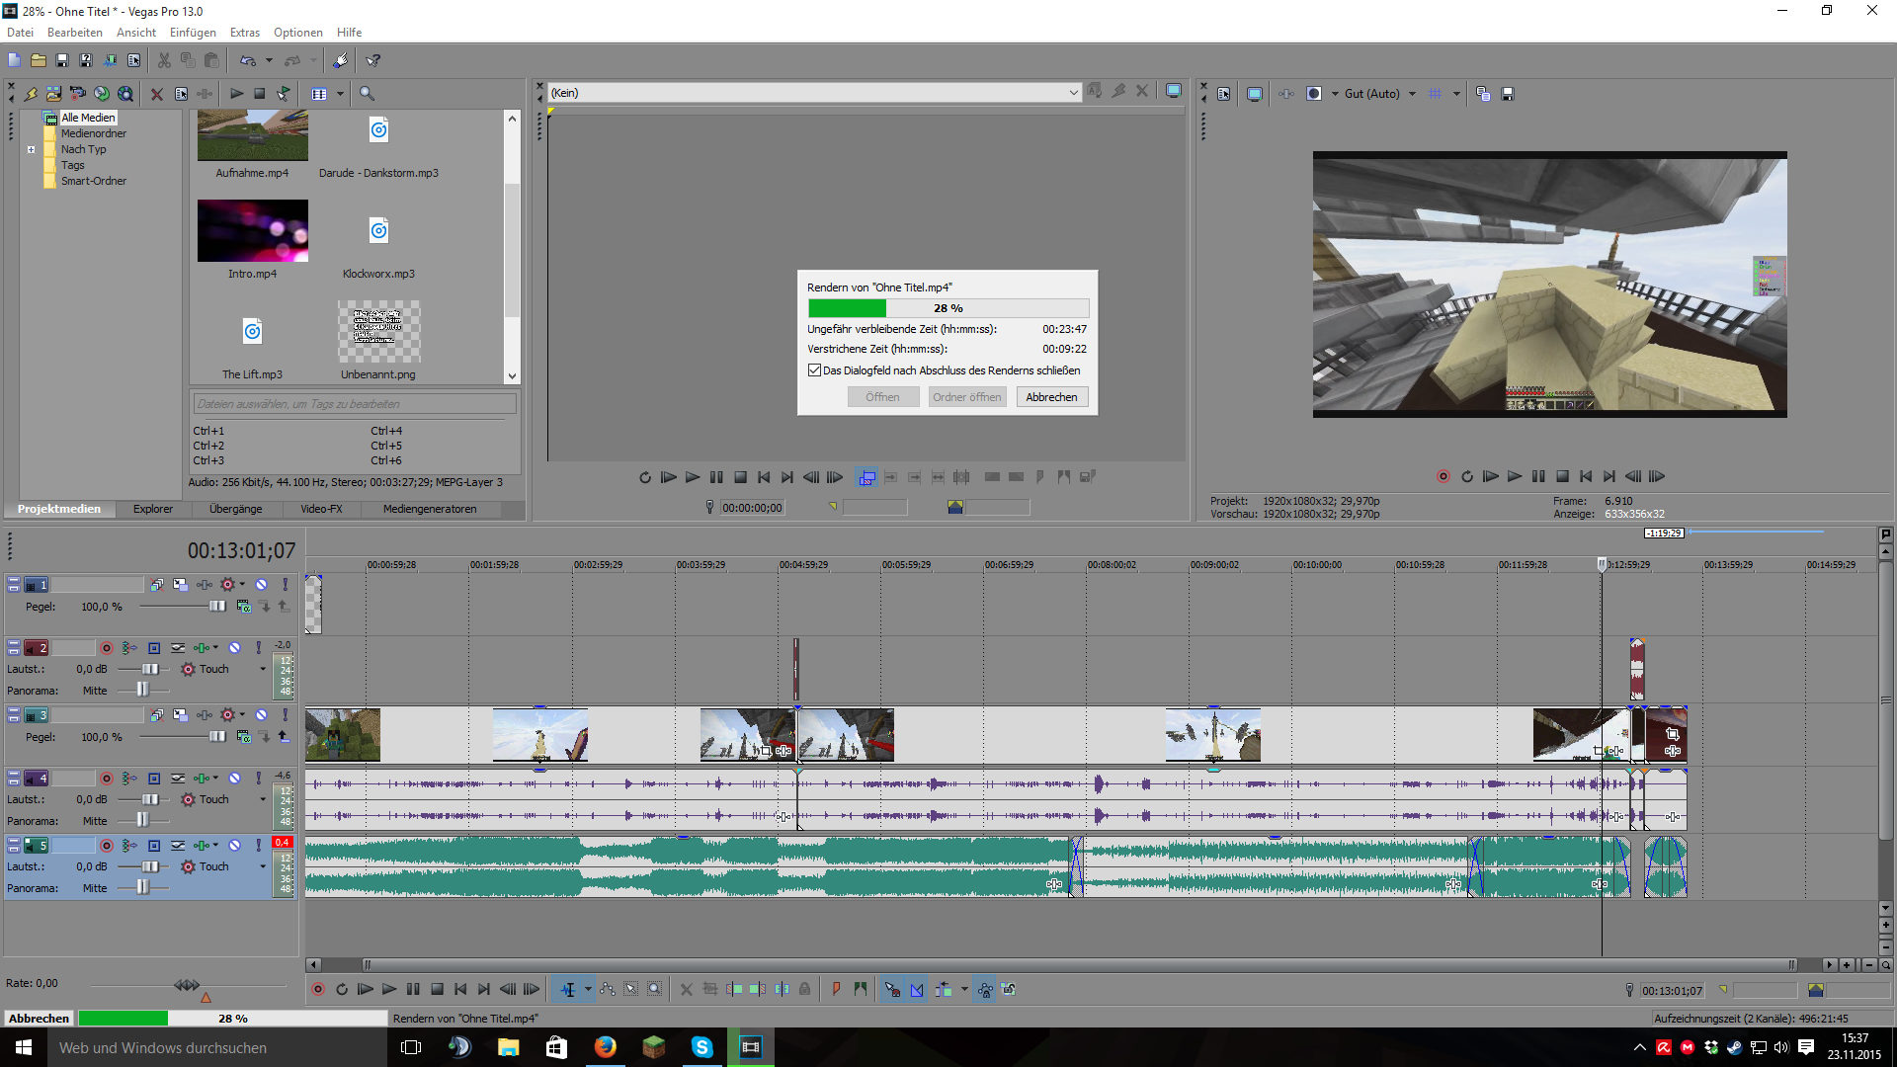Open Normal Edit tool dropdown arrow
Viewport: 1897px width, 1067px height.
(588, 990)
